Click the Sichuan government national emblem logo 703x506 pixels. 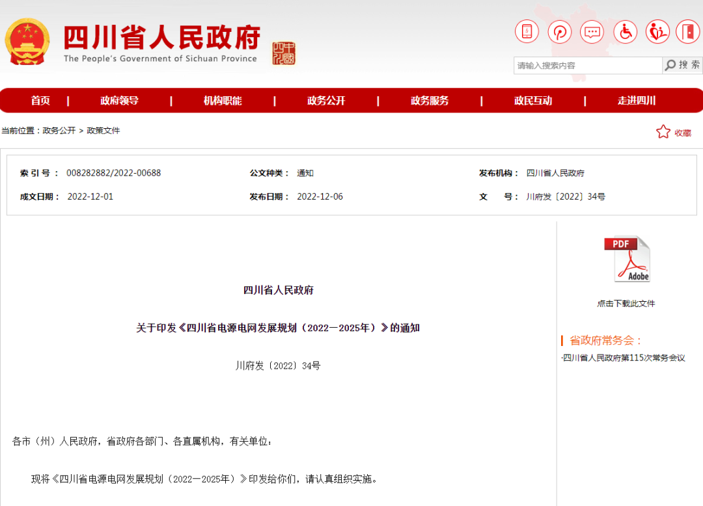point(27,42)
